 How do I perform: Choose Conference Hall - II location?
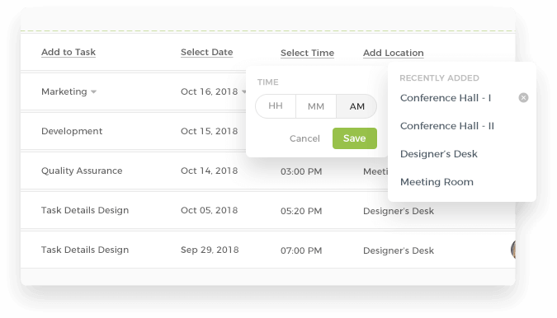[x=447, y=126]
